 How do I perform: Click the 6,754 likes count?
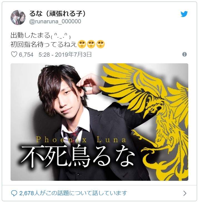pyautogui.click(x=26, y=54)
